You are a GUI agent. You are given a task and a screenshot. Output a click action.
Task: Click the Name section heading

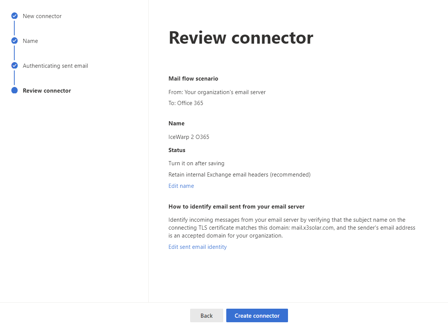(176, 123)
